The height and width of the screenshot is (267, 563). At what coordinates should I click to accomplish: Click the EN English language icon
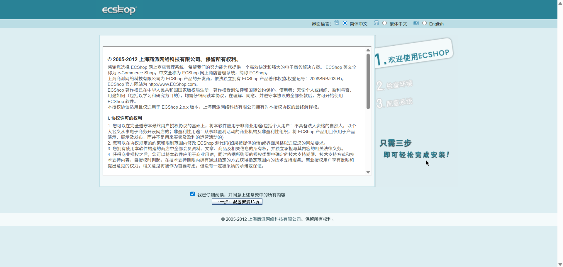416,23
